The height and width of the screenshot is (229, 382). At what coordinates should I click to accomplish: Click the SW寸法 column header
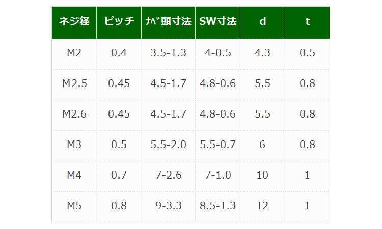tap(217, 22)
